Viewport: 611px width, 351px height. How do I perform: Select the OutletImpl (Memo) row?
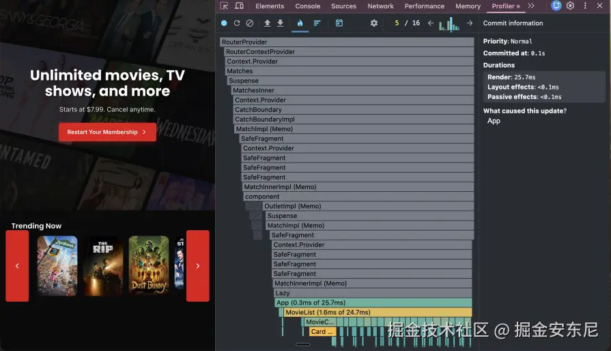pyautogui.click(x=368, y=206)
